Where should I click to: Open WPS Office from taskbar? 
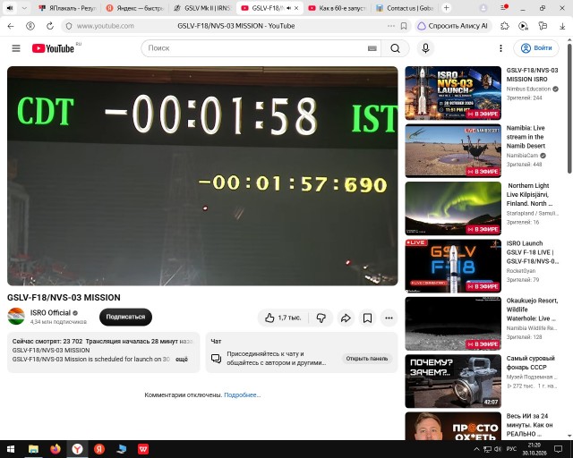[x=143, y=449]
